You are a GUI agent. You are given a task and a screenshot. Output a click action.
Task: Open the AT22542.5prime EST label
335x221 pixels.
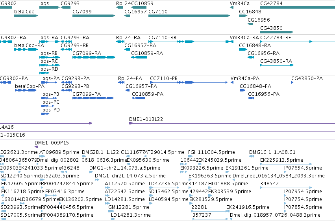(x=125, y=192)
